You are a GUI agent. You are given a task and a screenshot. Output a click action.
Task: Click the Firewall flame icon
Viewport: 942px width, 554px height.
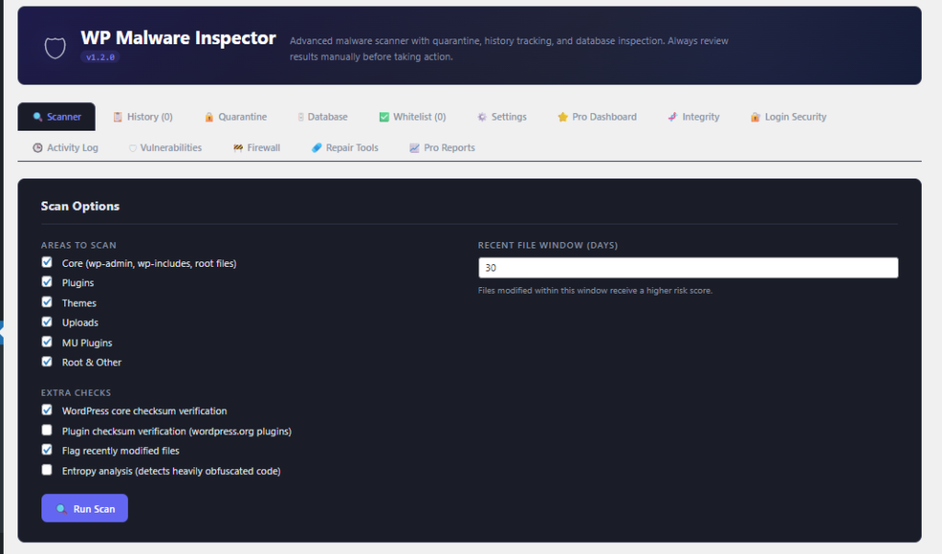coord(237,147)
